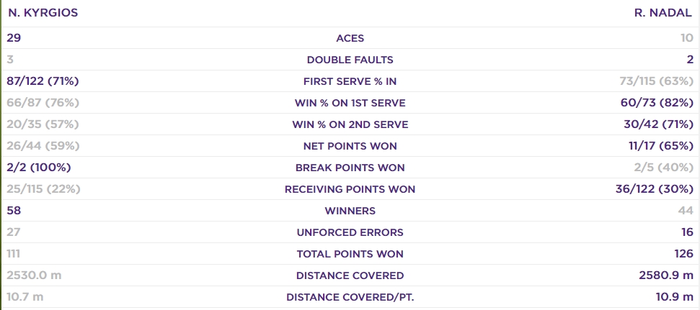
Task: Click the WIN % ON 1ST SERVE label
Action: [350, 103]
